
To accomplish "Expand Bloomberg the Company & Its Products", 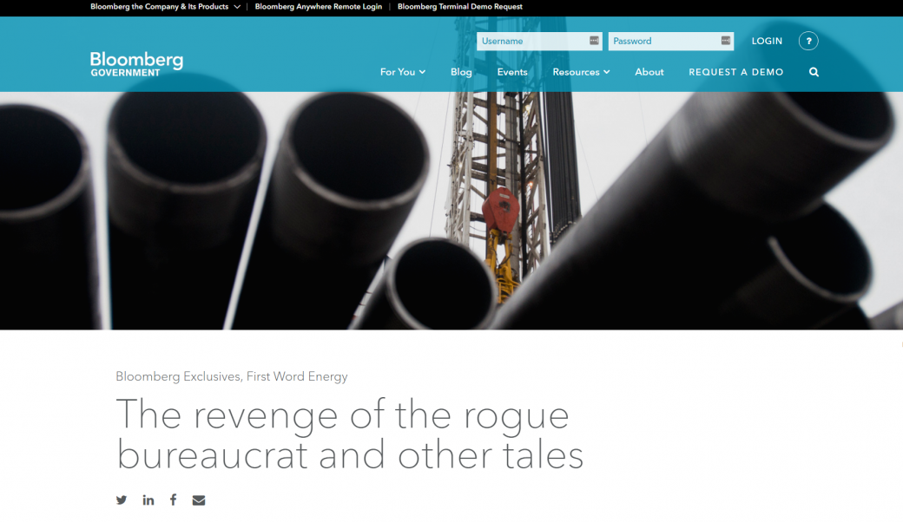I will [165, 7].
